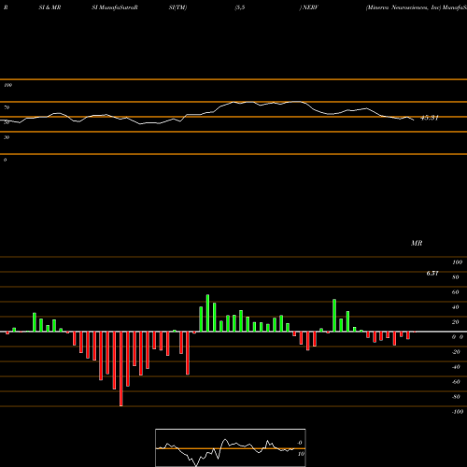Click the SI & MR header text

(50, 7)
